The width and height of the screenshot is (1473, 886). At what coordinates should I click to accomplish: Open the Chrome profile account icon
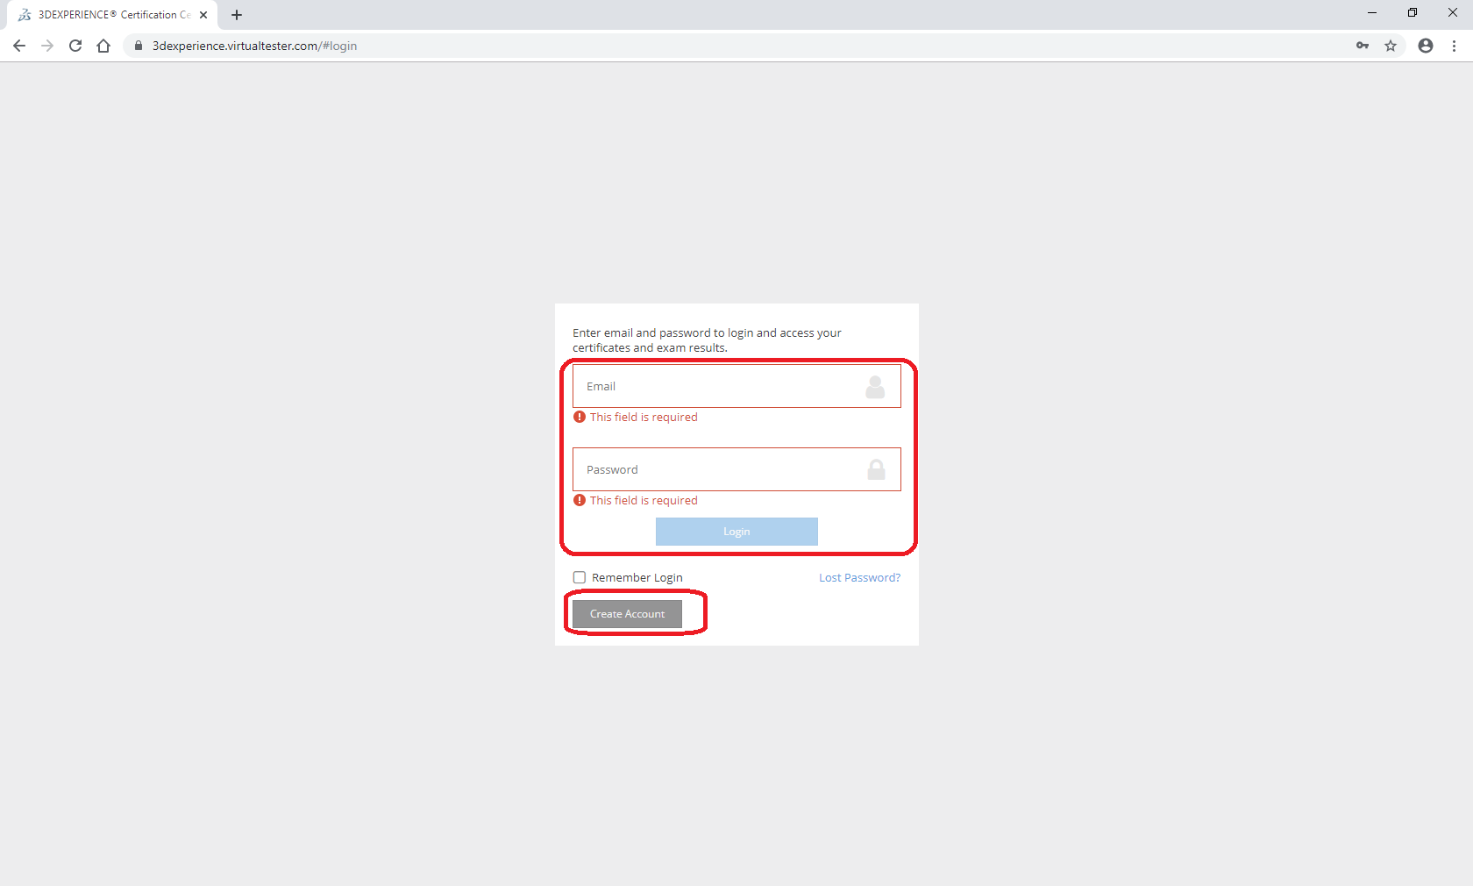coord(1426,46)
